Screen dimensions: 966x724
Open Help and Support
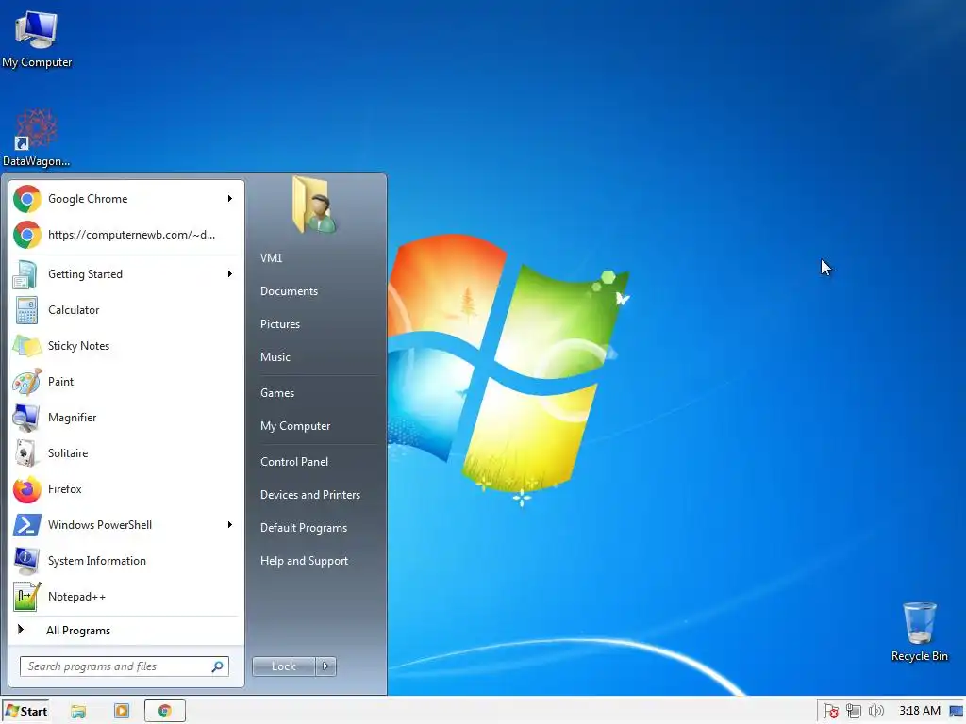coord(304,561)
